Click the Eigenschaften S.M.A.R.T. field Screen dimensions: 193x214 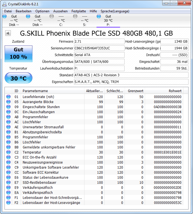click(x=131, y=82)
